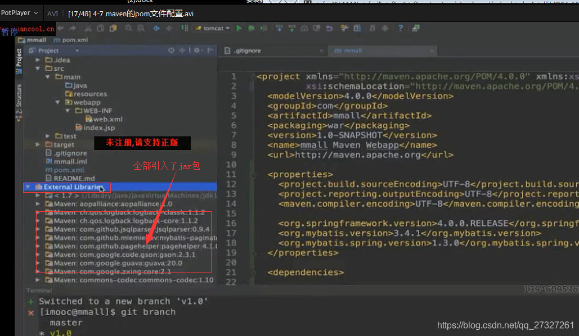Open the Project Structure icon

(357, 29)
